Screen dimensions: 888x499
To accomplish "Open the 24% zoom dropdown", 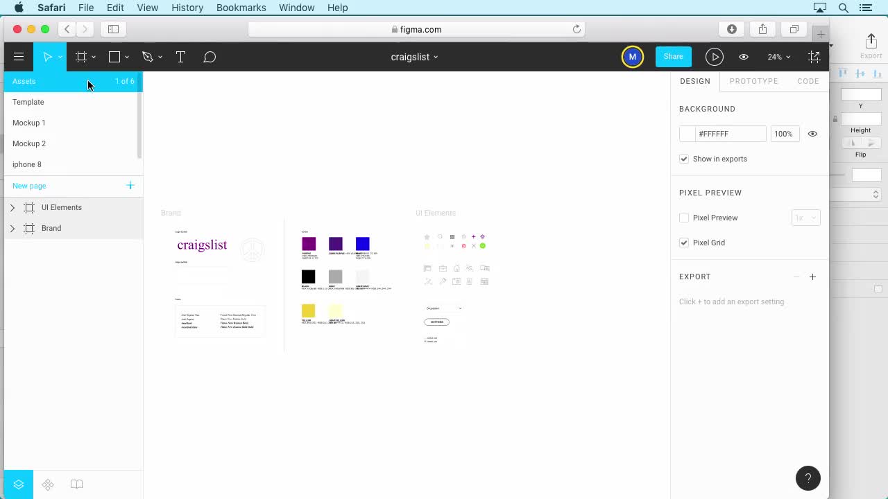I will tap(778, 57).
